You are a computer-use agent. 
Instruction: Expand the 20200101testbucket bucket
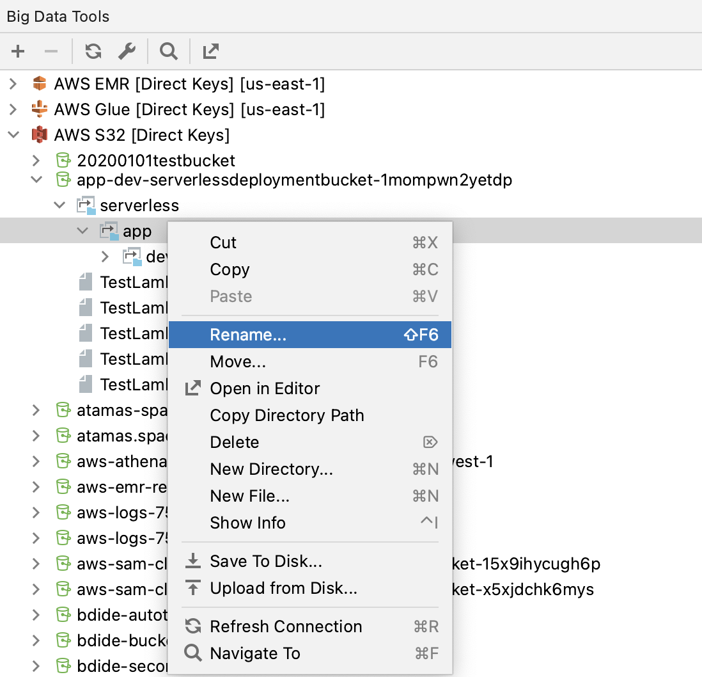tap(36, 160)
